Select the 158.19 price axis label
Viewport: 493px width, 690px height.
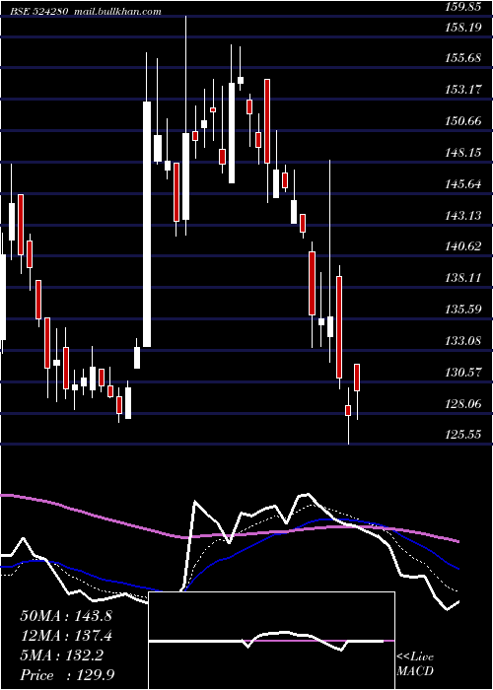[x=464, y=28]
